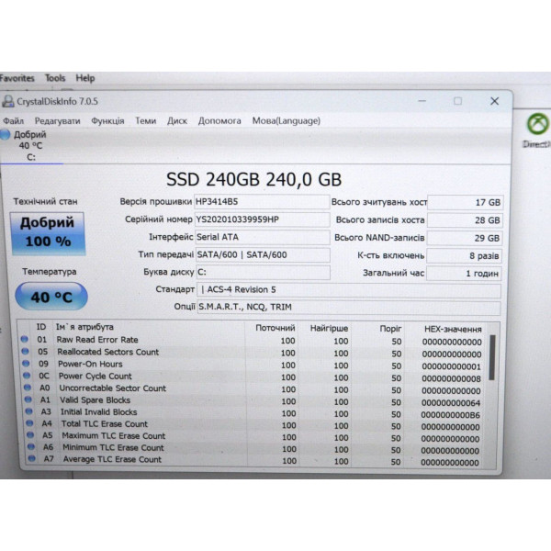The width and height of the screenshot is (551, 551).
Task: Click status dot for Uncorrectable Sector Count
Action: 27,388
